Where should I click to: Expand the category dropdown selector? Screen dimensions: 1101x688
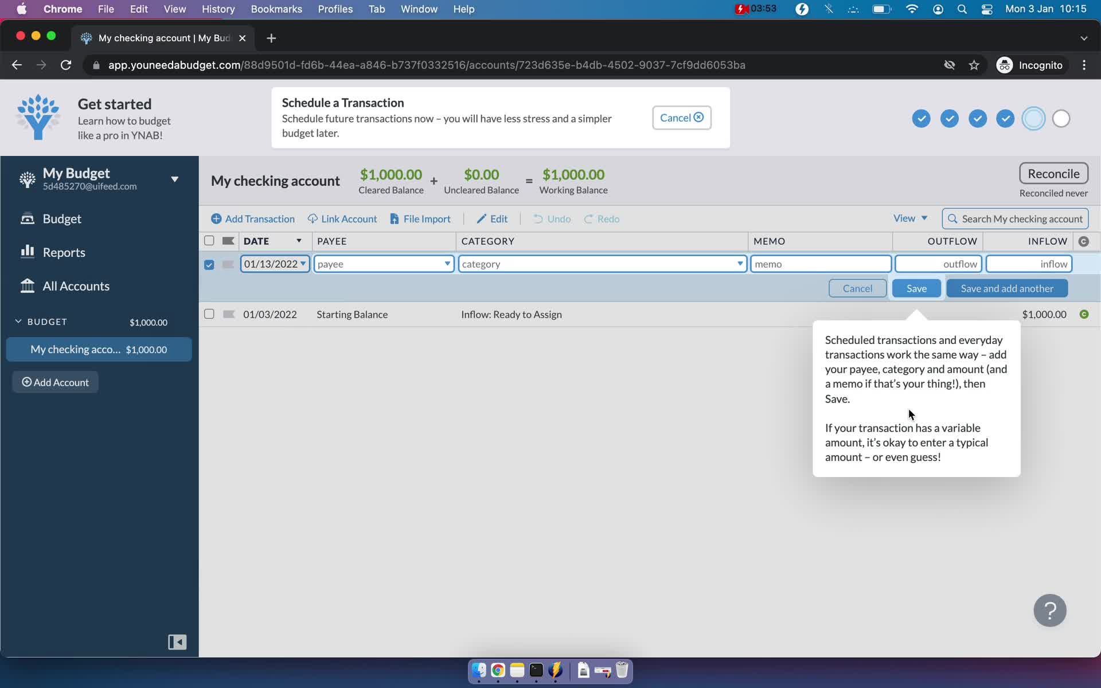tap(739, 264)
